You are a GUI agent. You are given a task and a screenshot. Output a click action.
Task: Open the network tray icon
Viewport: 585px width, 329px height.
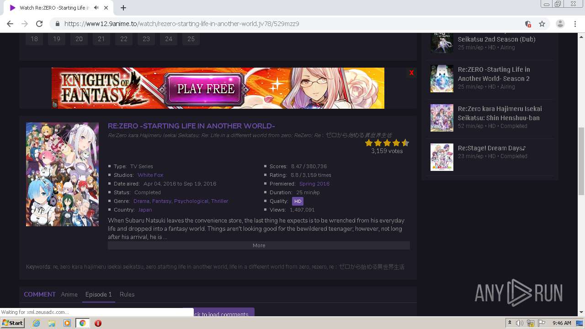click(x=531, y=323)
